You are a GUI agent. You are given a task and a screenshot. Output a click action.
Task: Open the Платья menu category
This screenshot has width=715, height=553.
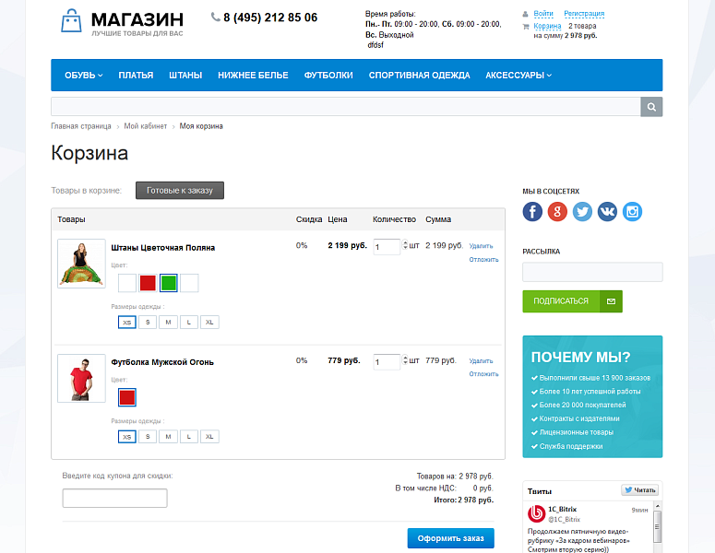coord(136,76)
